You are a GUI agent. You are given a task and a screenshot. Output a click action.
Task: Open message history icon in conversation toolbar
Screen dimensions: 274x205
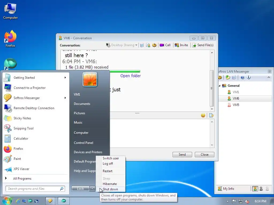[x=142, y=45]
